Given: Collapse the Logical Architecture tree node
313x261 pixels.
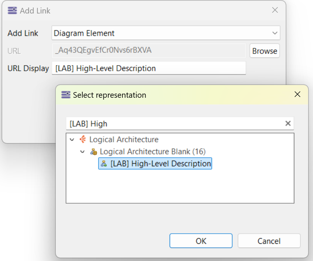Looking at the screenshot, I should point(72,140).
